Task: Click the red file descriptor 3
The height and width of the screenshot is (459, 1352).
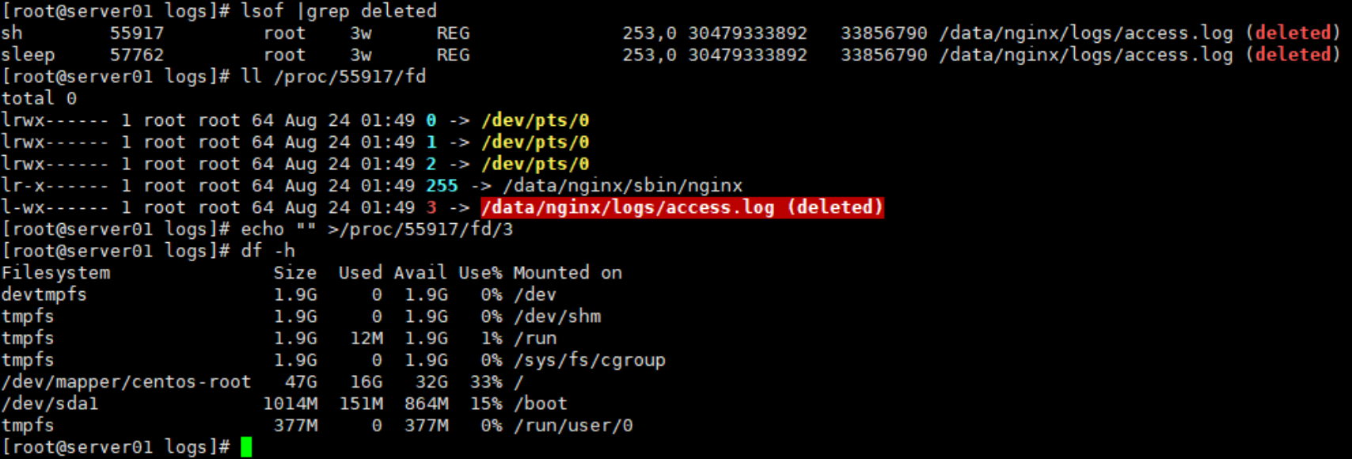Action: pyautogui.click(x=431, y=207)
